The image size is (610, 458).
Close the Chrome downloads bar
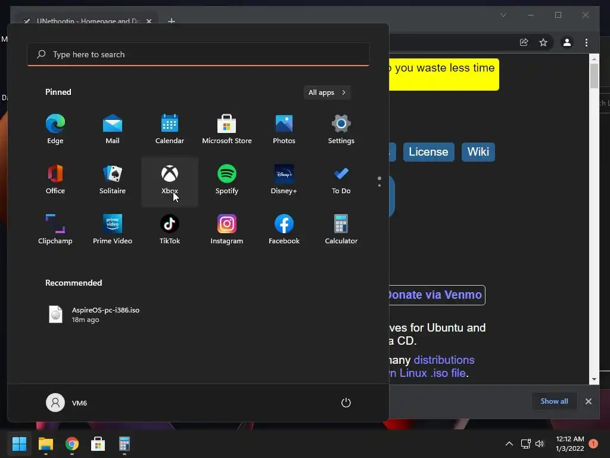tap(588, 401)
